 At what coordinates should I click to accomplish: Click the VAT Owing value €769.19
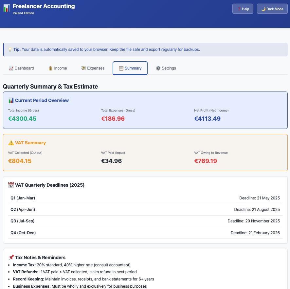[206, 161]
